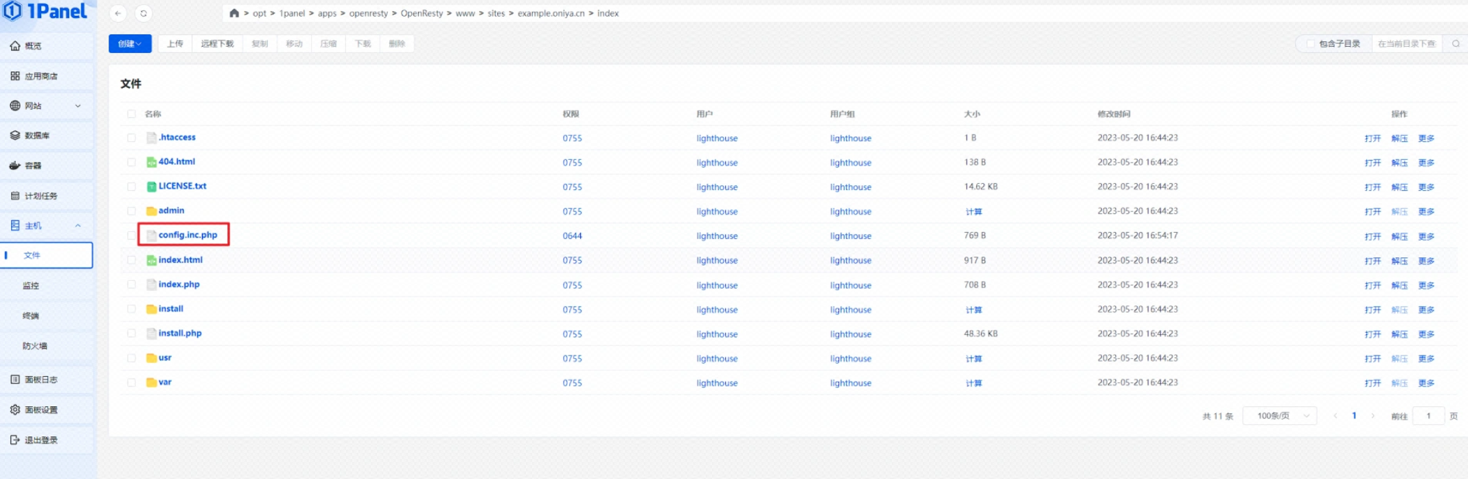
Task: Open the 100 per page dropdown
Action: pyautogui.click(x=1279, y=416)
